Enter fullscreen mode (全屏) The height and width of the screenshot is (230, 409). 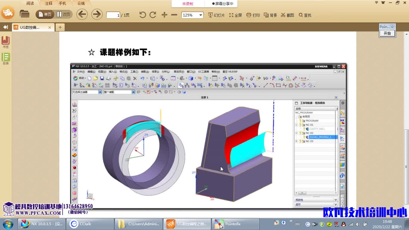tap(235, 15)
